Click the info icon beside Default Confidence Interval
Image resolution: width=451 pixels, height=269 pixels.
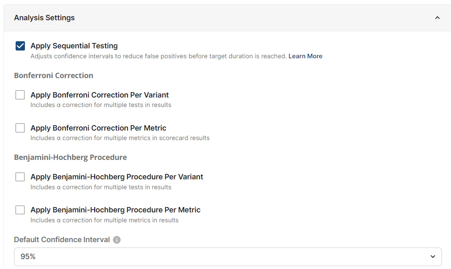coord(116,239)
